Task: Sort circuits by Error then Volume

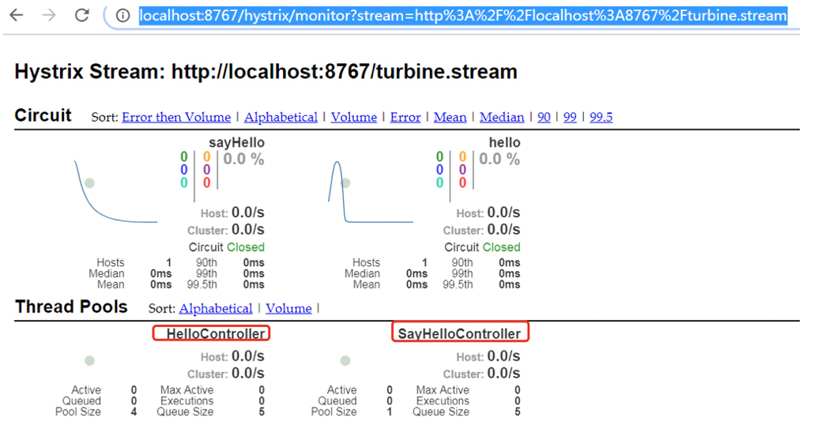Action: tap(176, 117)
